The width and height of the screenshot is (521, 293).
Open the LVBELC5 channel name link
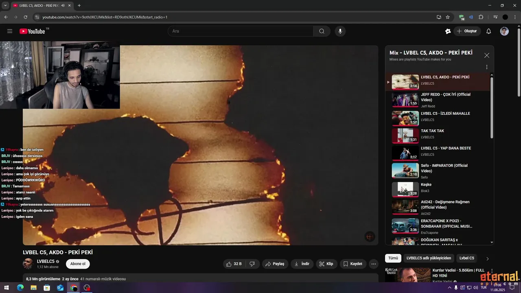pyautogui.click(x=46, y=261)
